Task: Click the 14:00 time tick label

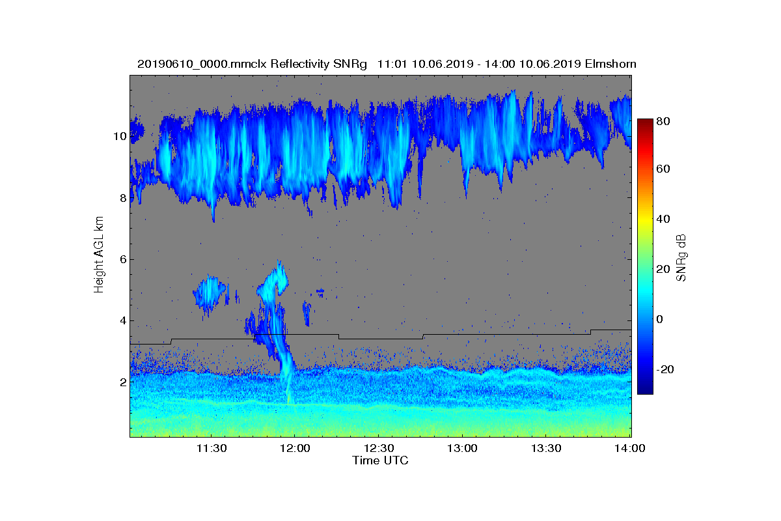Action: pyautogui.click(x=630, y=448)
